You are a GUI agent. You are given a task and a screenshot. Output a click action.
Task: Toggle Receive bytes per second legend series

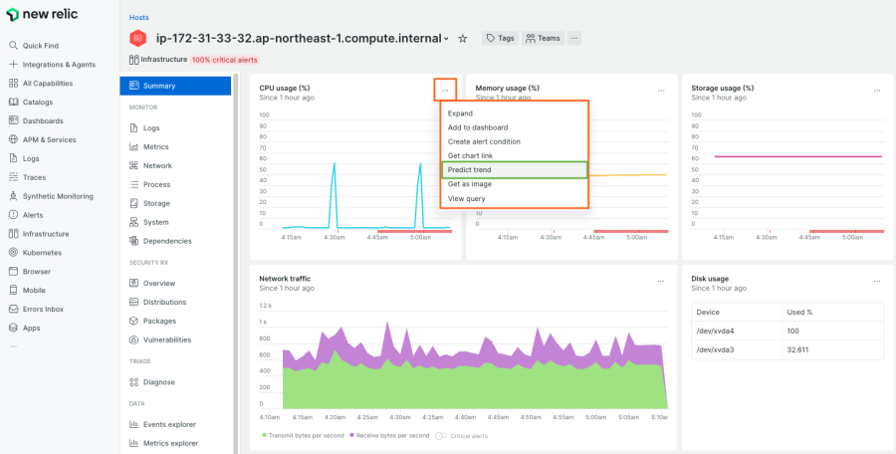click(x=389, y=436)
